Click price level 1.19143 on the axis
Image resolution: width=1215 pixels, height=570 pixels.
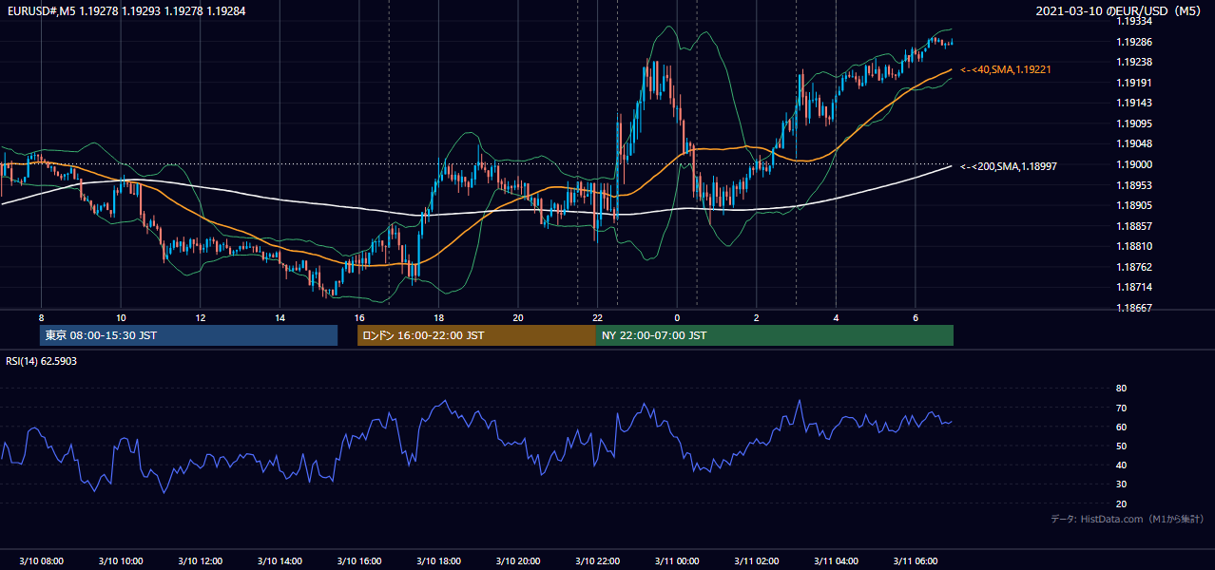tap(1133, 103)
